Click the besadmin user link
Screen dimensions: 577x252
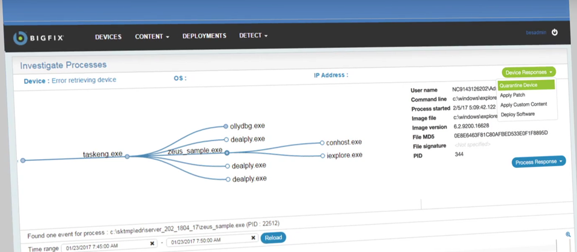pos(536,33)
